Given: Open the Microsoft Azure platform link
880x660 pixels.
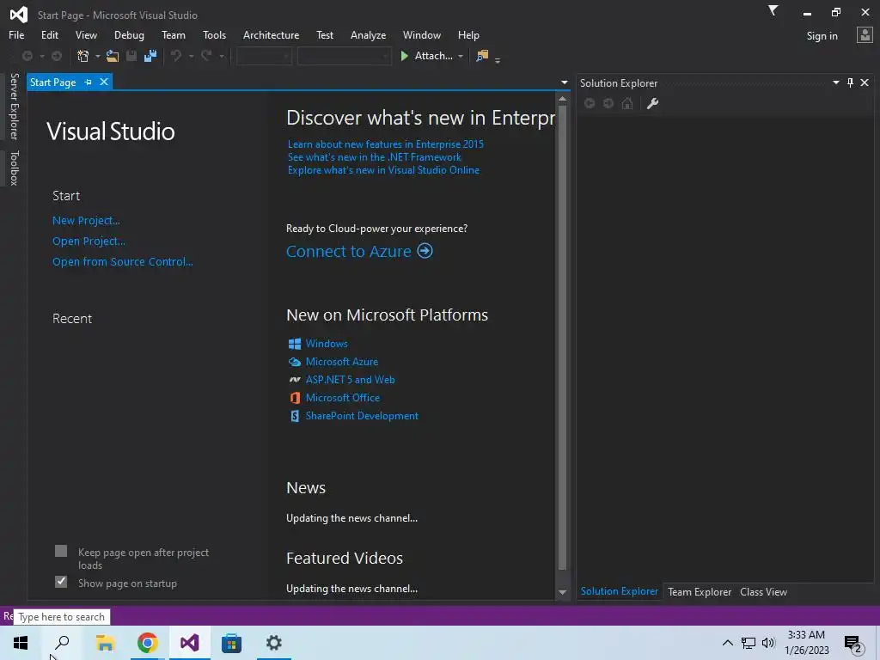Looking at the screenshot, I should (x=342, y=362).
